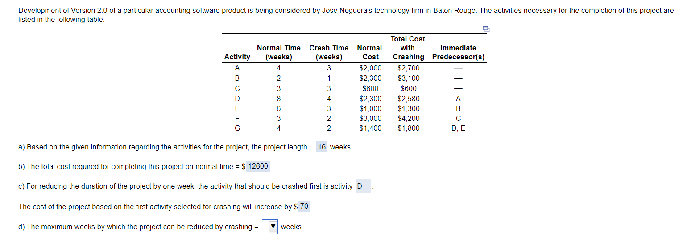Screen dimensions: 687x244
Task: Open the maximum weeks reduction dropdown
Action: click(x=270, y=227)
